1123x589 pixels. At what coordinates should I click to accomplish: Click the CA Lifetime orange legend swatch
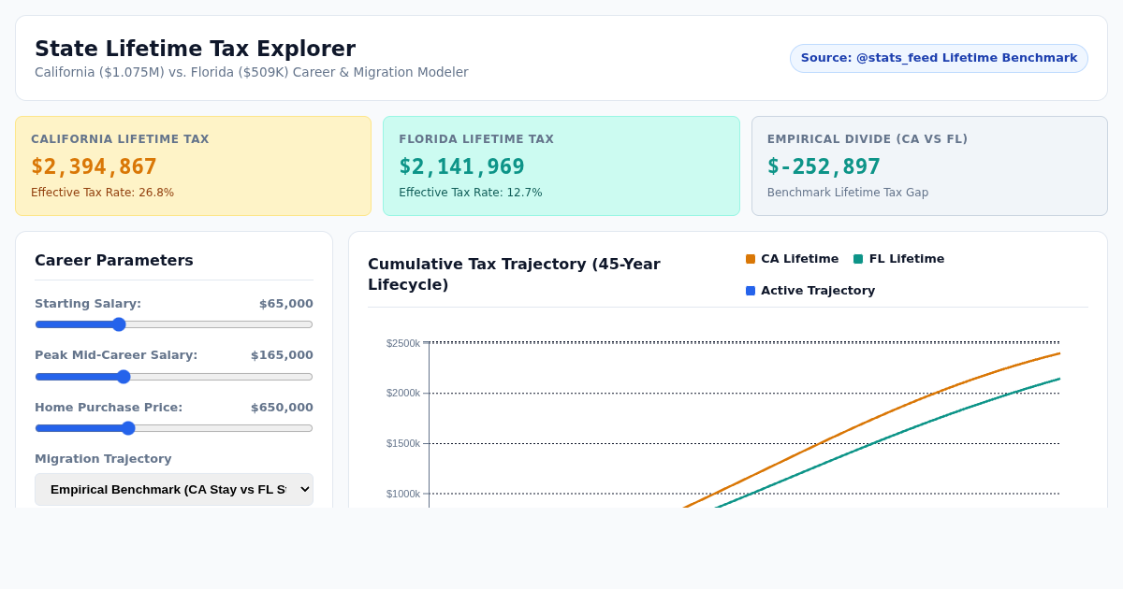751,259
